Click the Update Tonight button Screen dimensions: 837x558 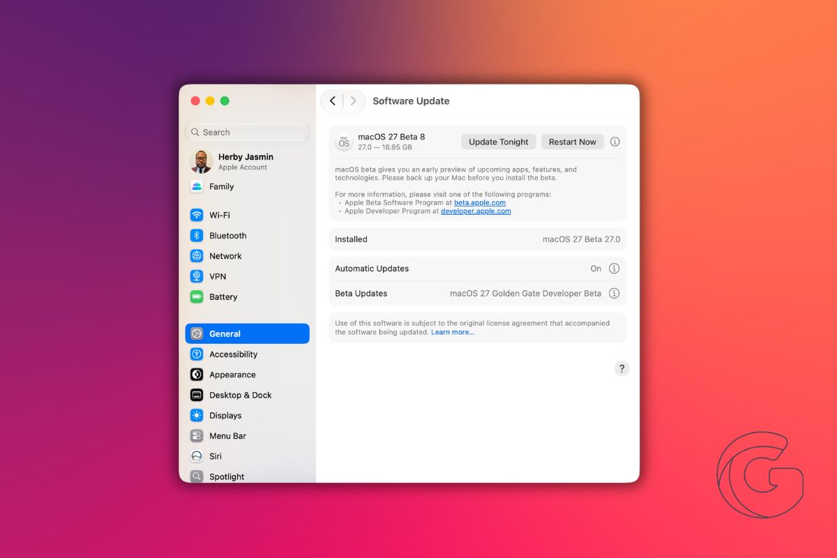click(499, 142)
